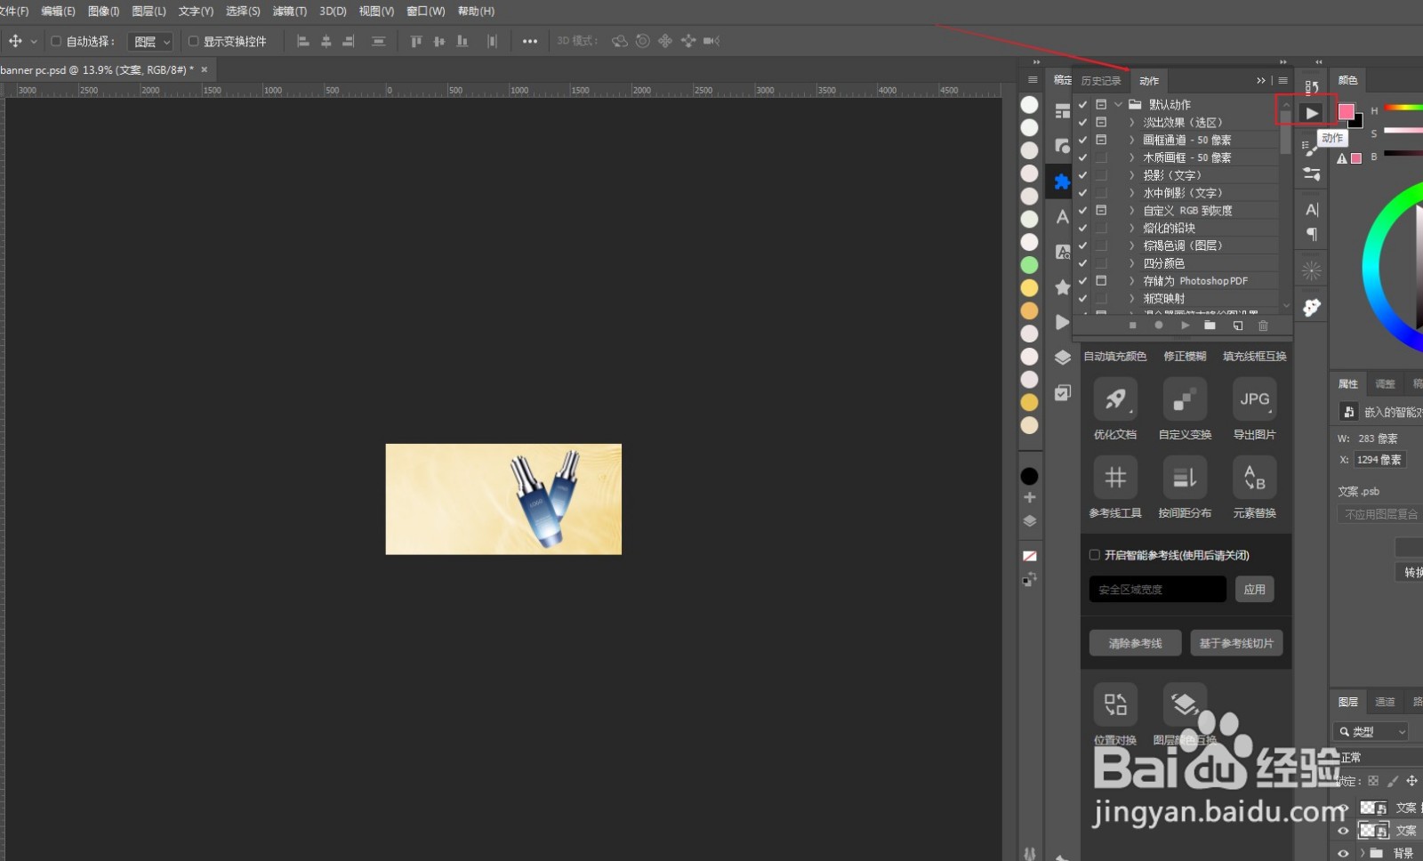The height and width of the screenshot is (861, 1423).
Task: Toggle the 显示变换控件 checkbox
Action: (193, 41)
